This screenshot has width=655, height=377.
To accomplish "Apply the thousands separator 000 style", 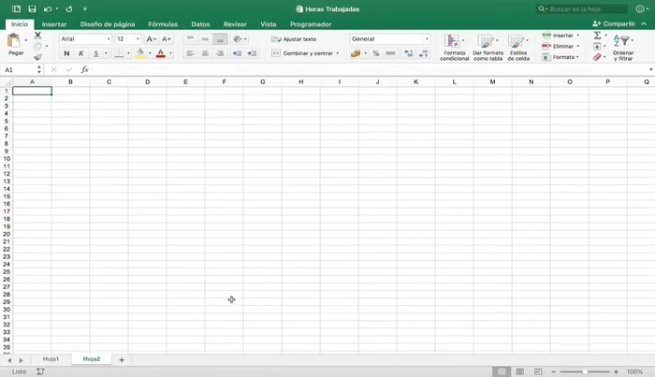I will click(x=390, y=53).
